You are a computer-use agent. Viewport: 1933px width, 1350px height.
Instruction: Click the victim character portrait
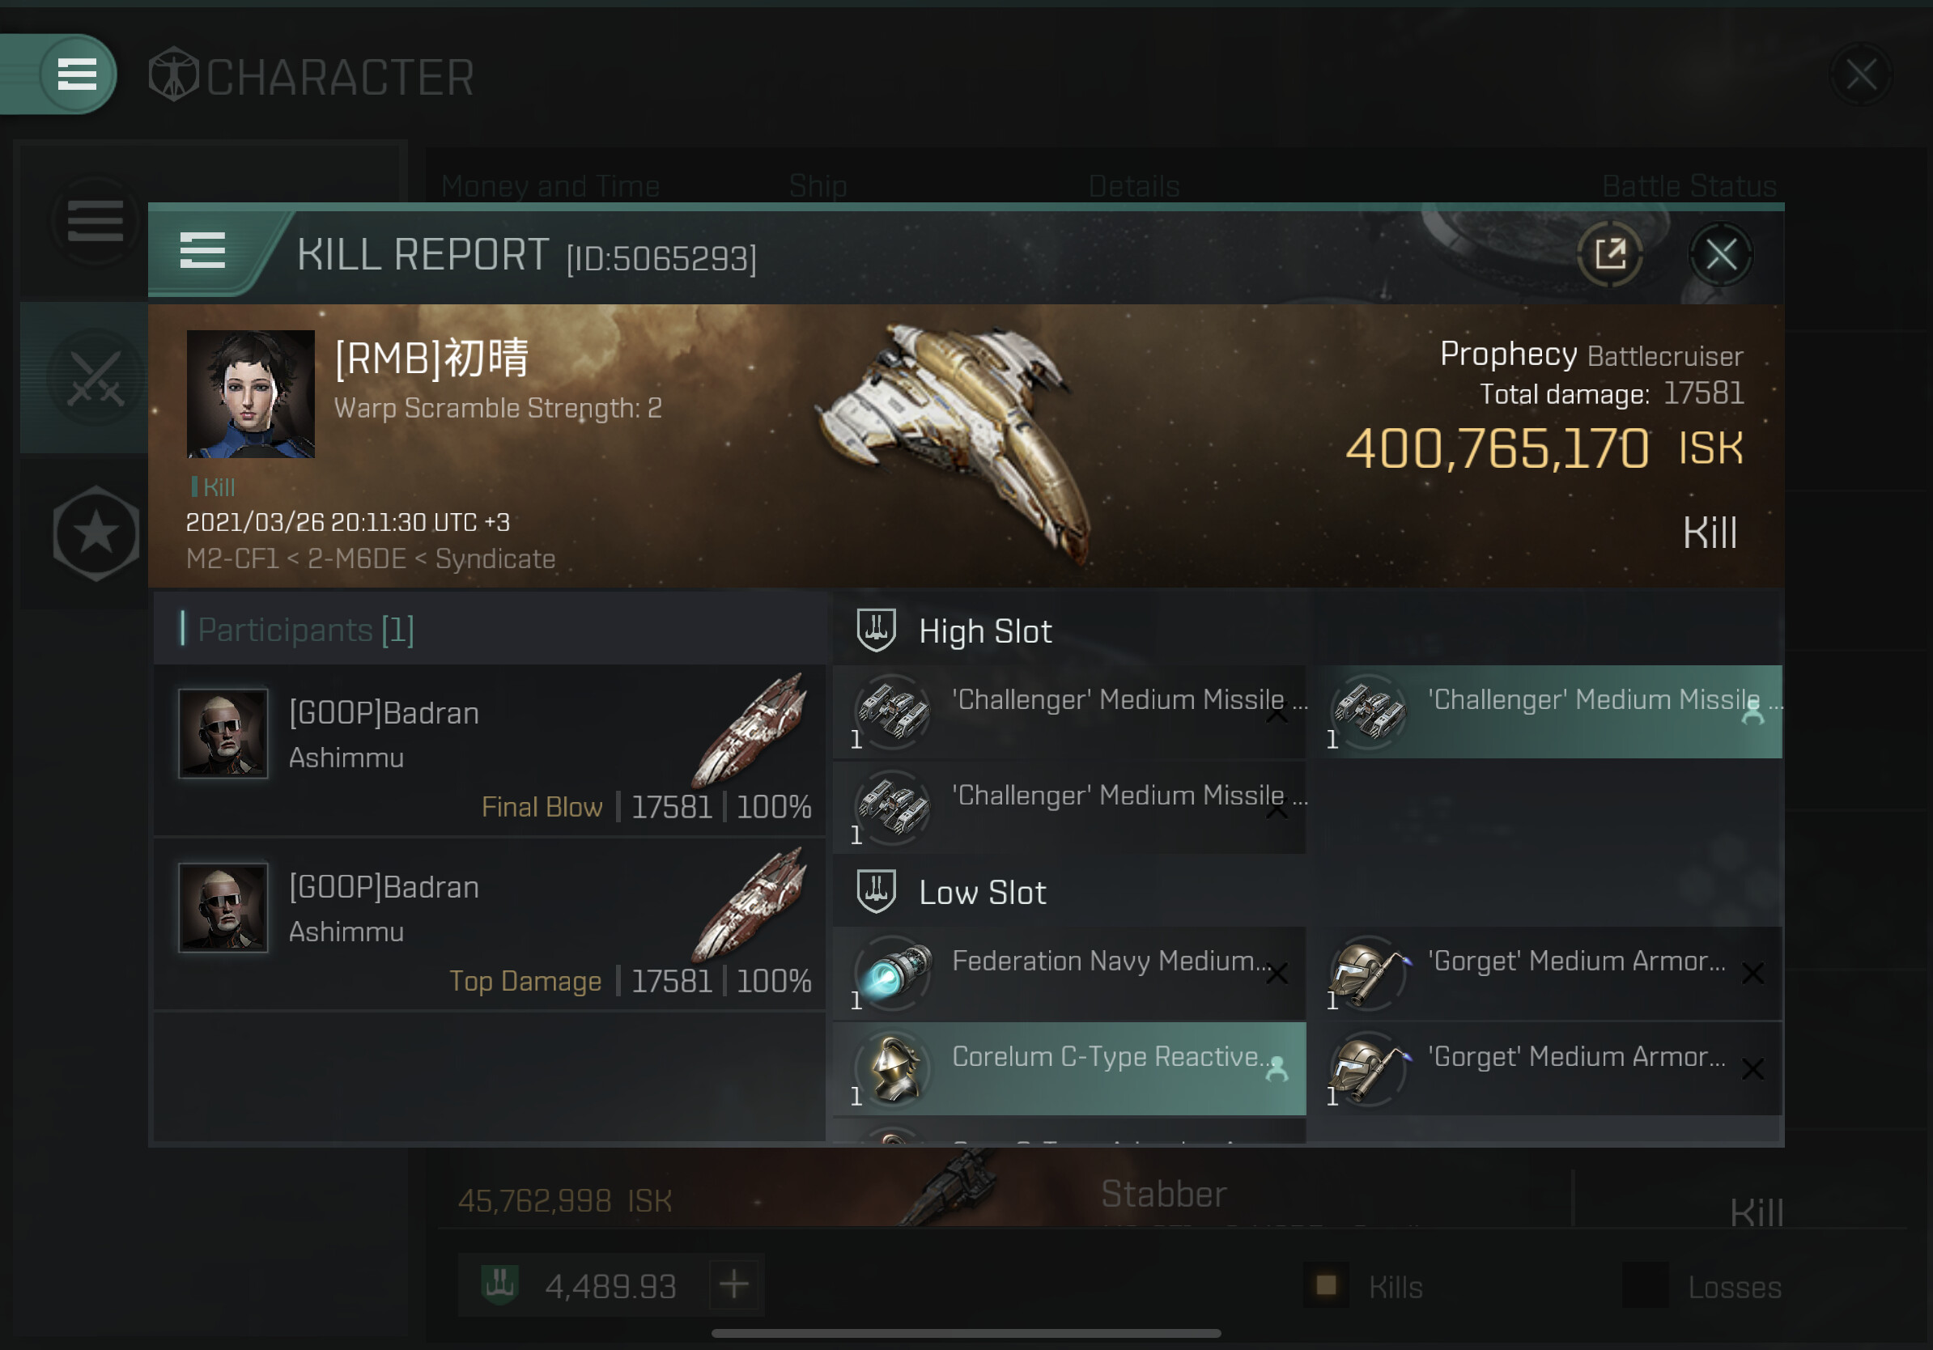coord(250,393)
